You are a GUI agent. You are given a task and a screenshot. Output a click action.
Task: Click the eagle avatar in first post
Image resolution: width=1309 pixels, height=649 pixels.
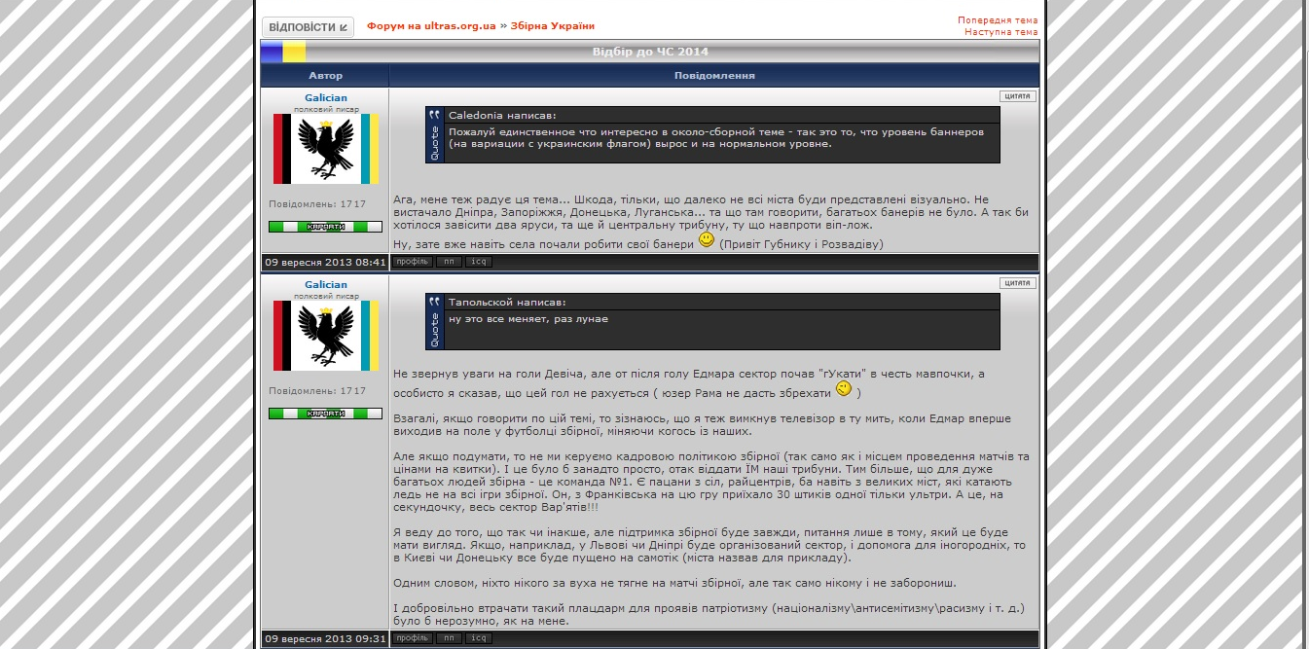tap(325, 149)
